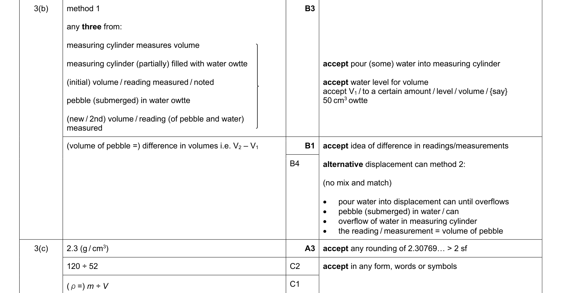Viewport: 567px width, 293px height.
Task: Click the '120 ÷ 52' calculation text
Action: (82, 266)
